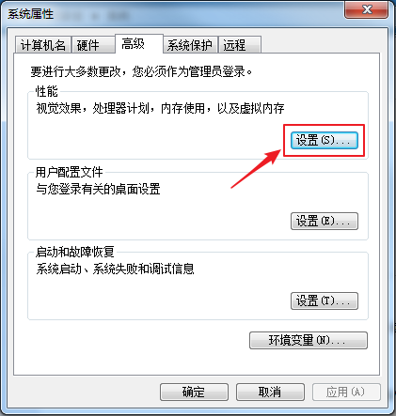Click the 启动和故障恢复 group label
Viewport: 396px width, 416px height.
(x=74, y=252)
